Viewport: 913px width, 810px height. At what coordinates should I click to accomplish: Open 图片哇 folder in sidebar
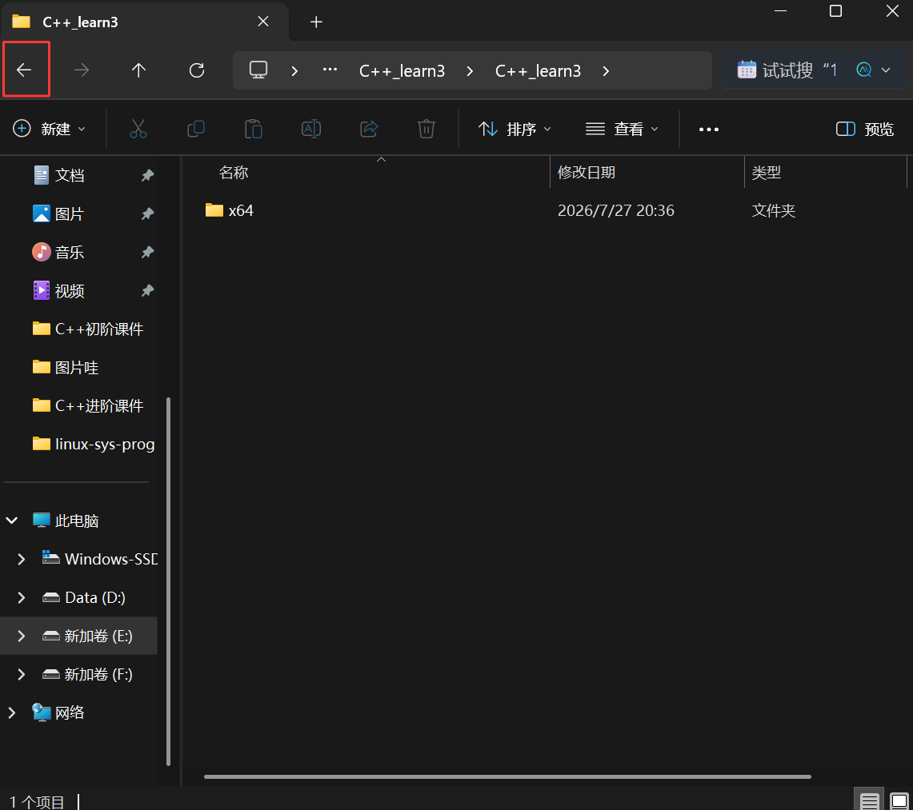tap(66, 367)
